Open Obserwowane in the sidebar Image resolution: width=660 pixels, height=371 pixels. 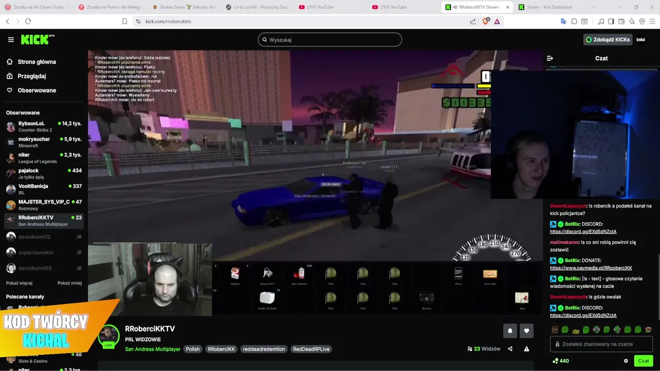point(37,90)
